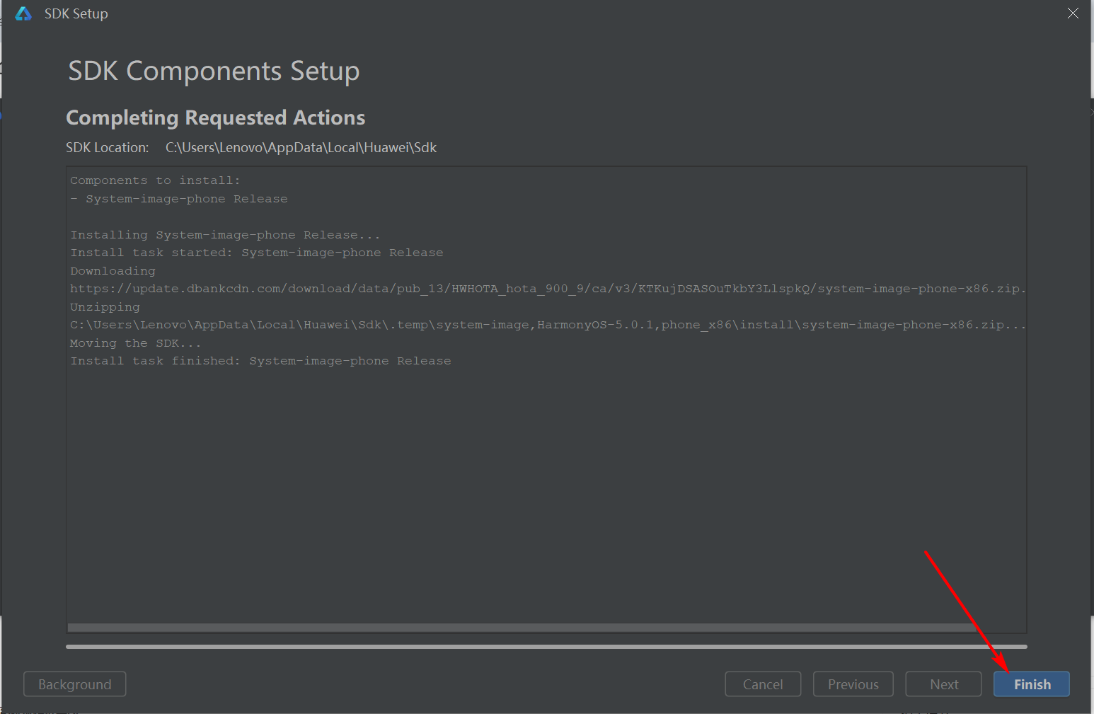Image resolution: width=1094 pixels, height=714 pixels.
Task: Close the SDK Setup window
Action: pyautogui.click(x=1073, y=13)
